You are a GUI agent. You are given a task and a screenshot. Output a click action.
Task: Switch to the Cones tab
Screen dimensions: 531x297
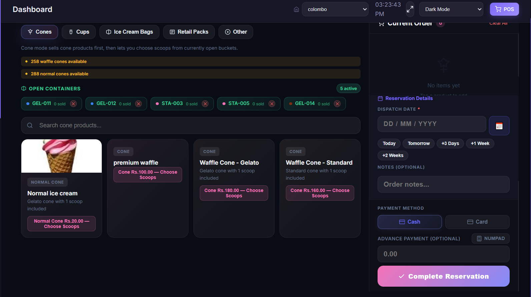pos(39,32)
